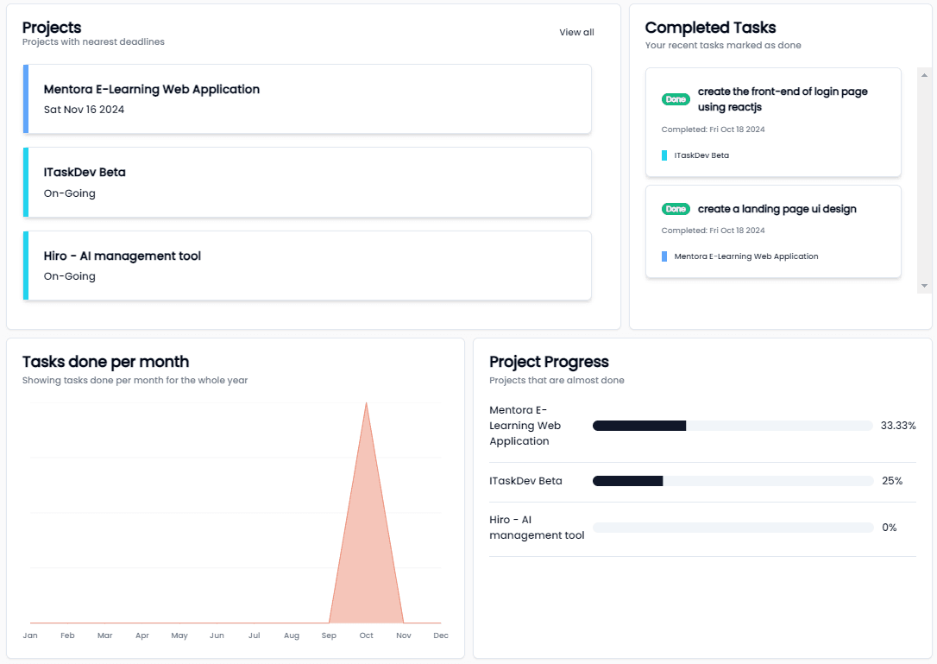Click the 0% progress value
This screenshot has height=664, width=937.
[890, 528]
